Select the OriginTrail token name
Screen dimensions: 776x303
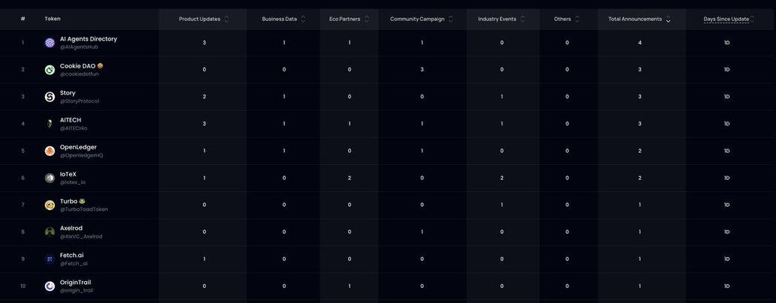point(77,282)
